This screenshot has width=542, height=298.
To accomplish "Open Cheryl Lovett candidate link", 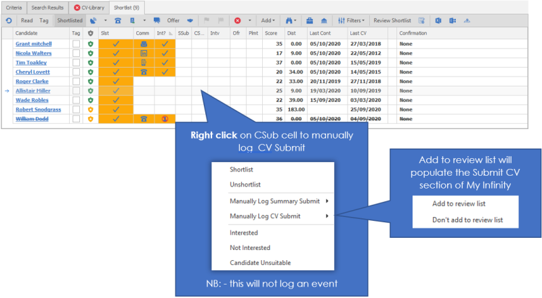I will coord(32,72).
